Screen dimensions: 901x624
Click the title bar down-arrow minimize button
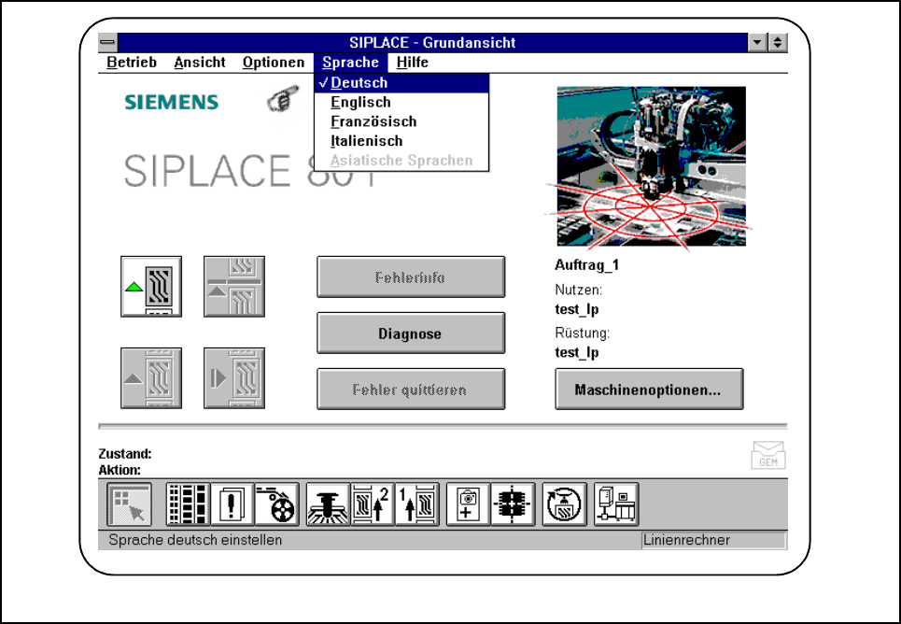click(757, 42)
